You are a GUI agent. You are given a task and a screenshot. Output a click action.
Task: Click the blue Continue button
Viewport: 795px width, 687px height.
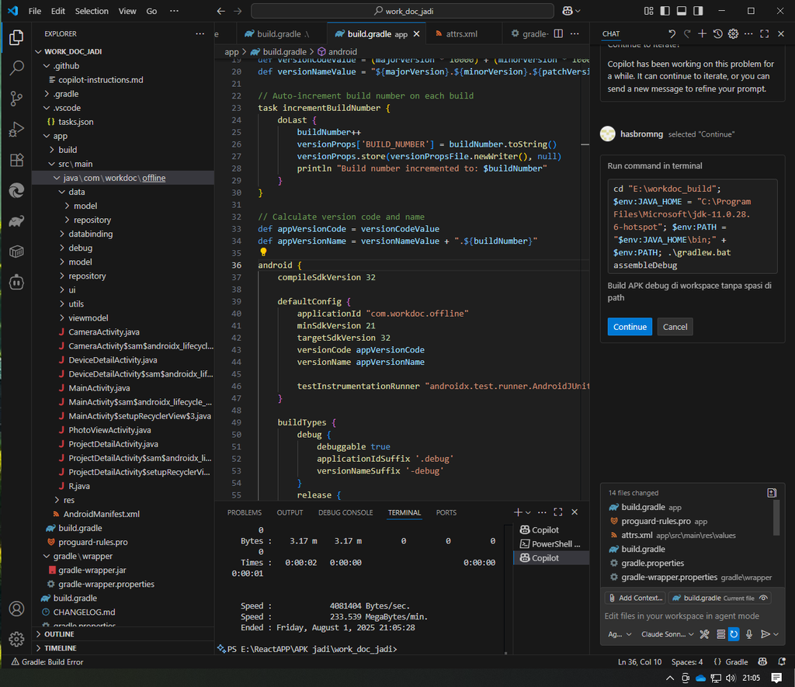pos(630,327)
